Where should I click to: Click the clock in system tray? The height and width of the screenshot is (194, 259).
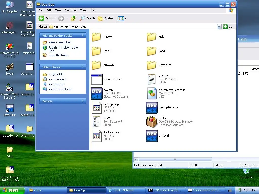250,190
